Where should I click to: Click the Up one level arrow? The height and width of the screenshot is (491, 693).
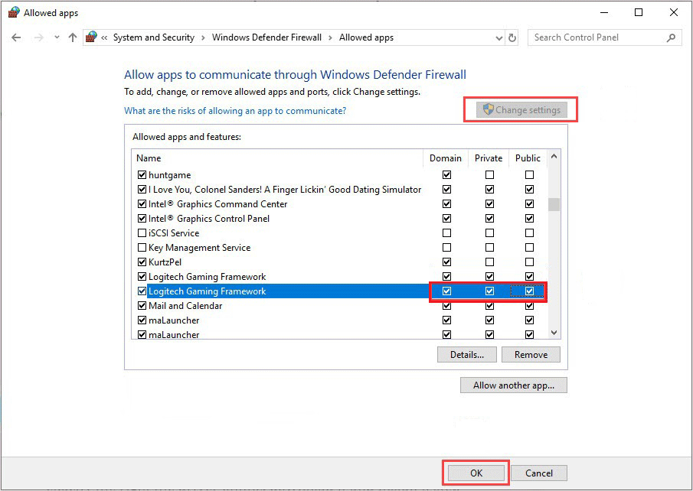(x=73, y=37)
